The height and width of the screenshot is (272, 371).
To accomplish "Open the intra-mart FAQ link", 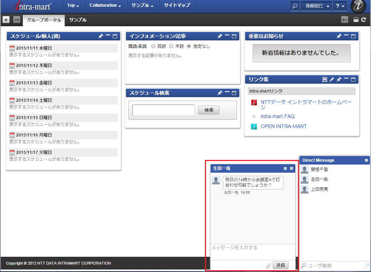I will click(x=277, y=116).
